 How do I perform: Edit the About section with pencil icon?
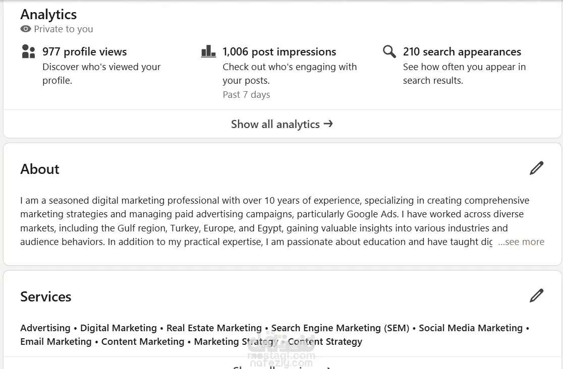coord(536,168)
